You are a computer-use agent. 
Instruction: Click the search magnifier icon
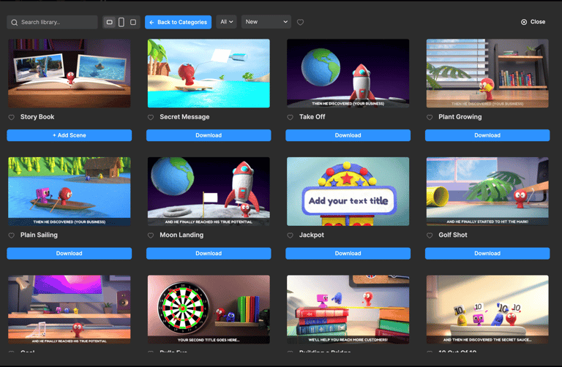[x=15, y=23]
